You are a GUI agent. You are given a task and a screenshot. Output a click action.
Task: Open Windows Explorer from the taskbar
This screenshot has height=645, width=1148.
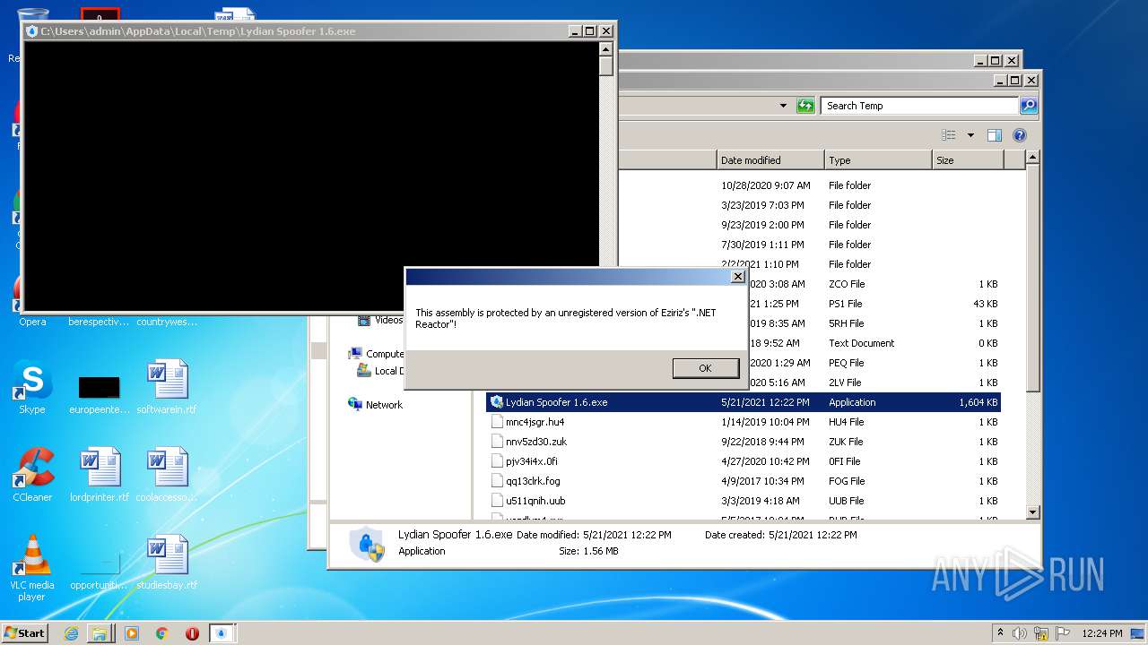100,633
